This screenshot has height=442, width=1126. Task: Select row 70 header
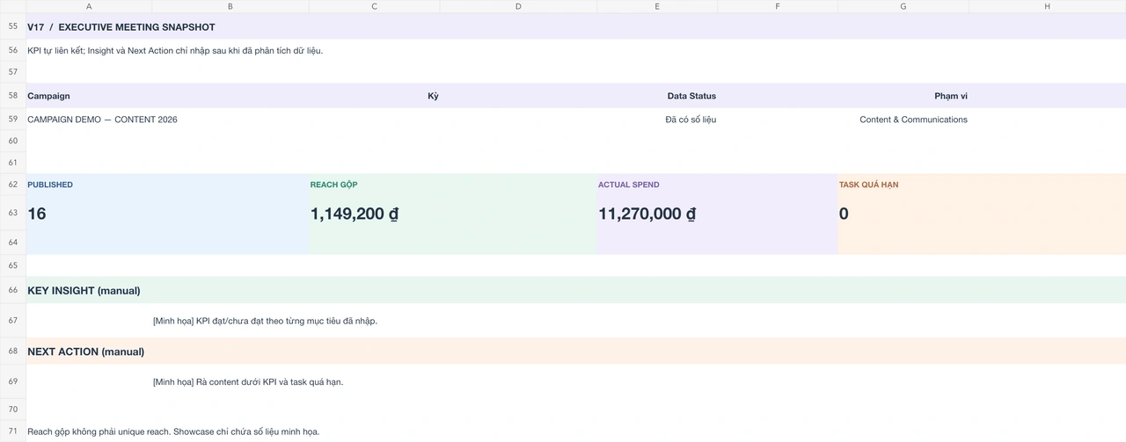coord(13,409)
